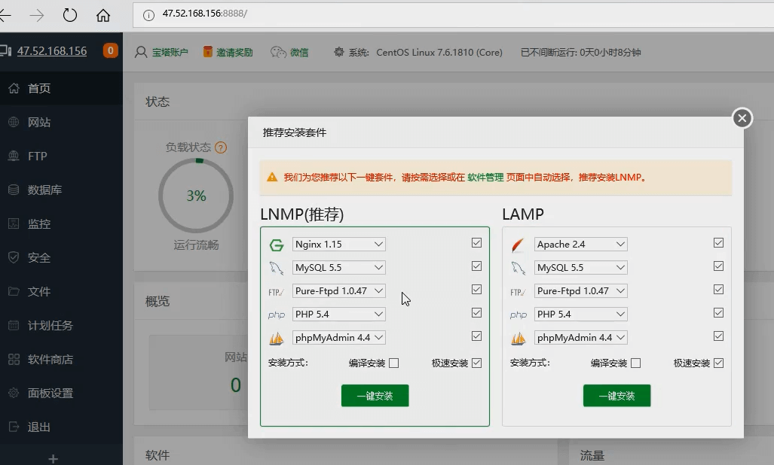
Task: Reload the page with refresh icon
Action: tap(70, 15)
